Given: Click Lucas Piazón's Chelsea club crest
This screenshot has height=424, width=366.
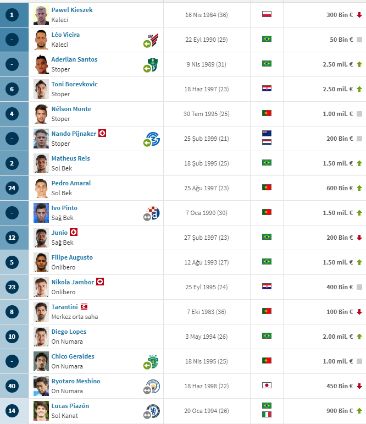Looking at the screenshot, I should [x=153, y=411].
